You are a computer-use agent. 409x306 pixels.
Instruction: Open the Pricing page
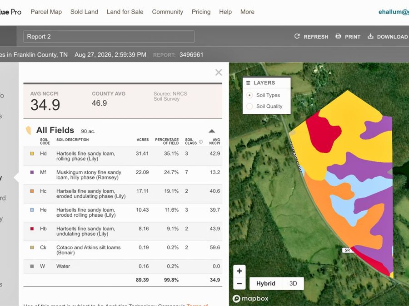[201, 12]
